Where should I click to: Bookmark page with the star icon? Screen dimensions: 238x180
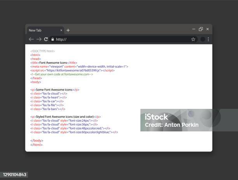[193, 40]
